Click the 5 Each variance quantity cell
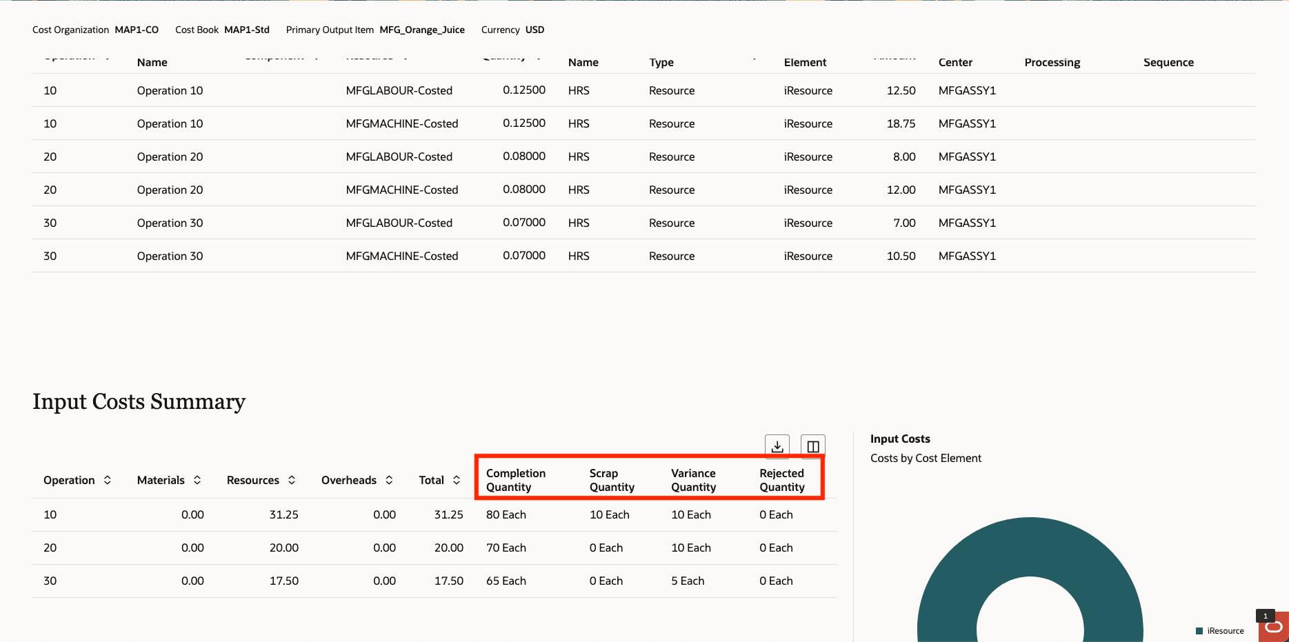1289x642 pixels. pyautogui.click(x=688, y=581)
